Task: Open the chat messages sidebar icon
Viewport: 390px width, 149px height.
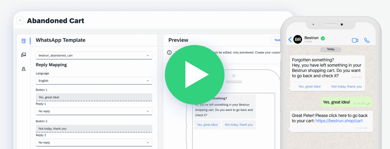Action: [x=24, y=55]
